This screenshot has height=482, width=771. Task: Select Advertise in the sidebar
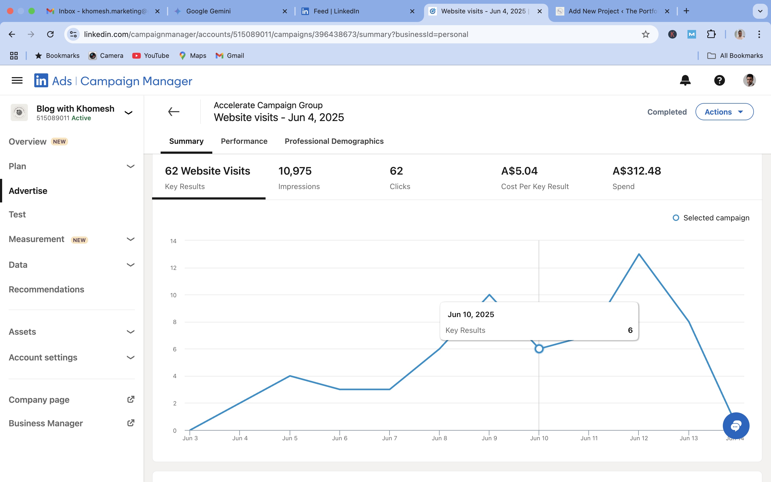click(x=28, y=191)
